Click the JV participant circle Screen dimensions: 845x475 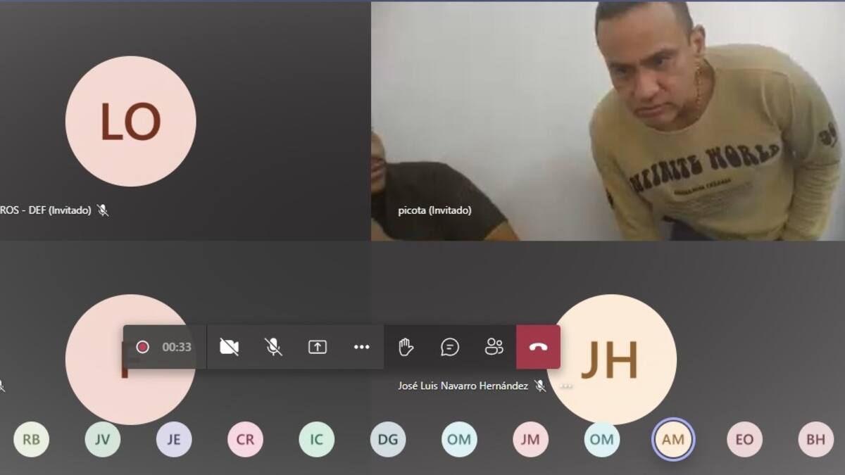(103, 440)
